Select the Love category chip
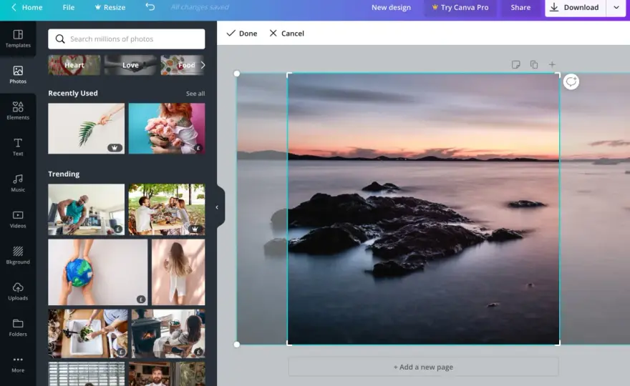 click(x=130, y=65)
